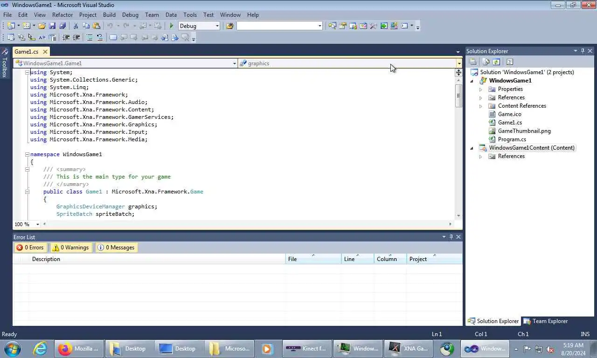Viewport: 597px width, 358px height.
Task: Open Mozilla Firefox from the taskbar
Action: click(x=78, y=349)
